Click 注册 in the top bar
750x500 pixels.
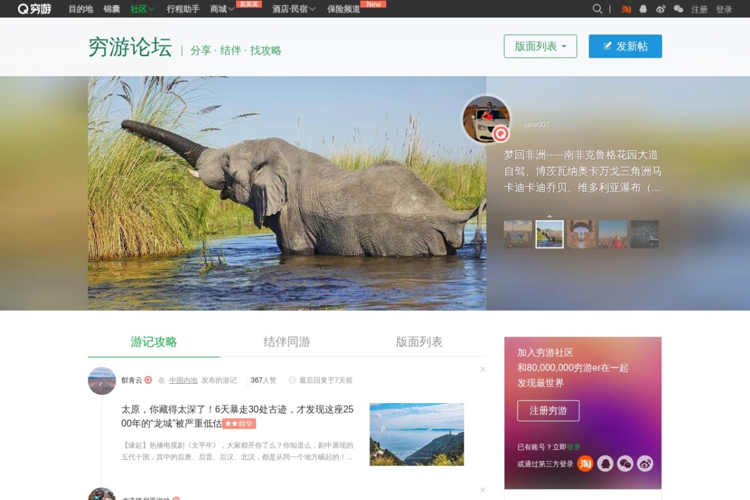[x=699, y=9]
